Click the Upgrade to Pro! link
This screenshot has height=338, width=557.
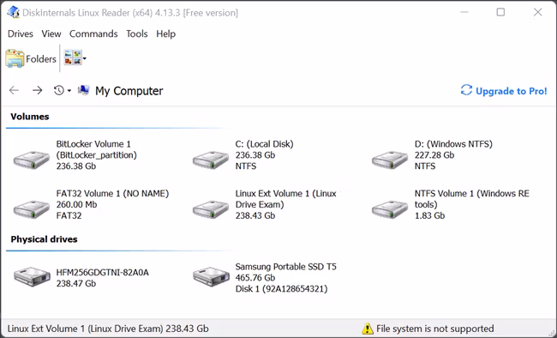[512, 92]
